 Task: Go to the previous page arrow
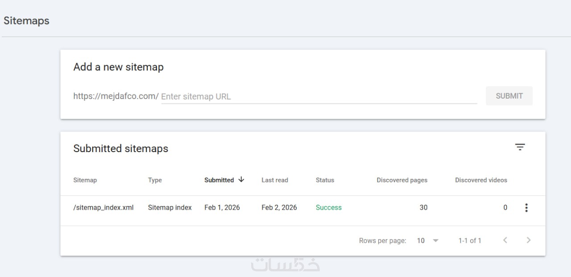click(x=505, y=240)
